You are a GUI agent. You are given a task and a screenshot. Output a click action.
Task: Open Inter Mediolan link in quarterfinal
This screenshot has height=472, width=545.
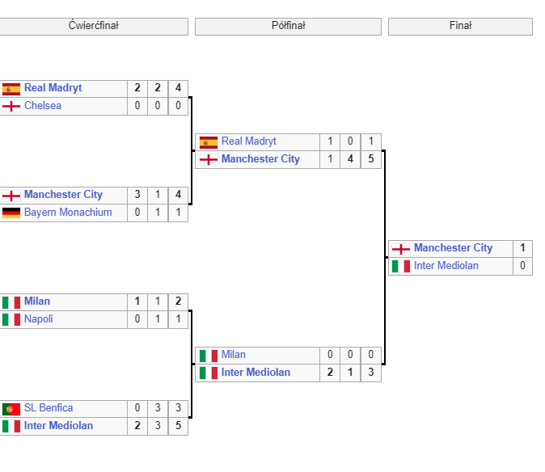58,425
